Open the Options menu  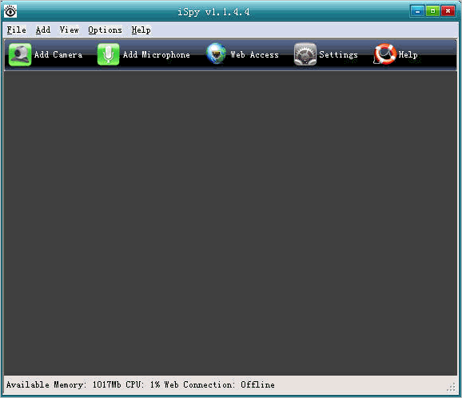coord(105,30)
